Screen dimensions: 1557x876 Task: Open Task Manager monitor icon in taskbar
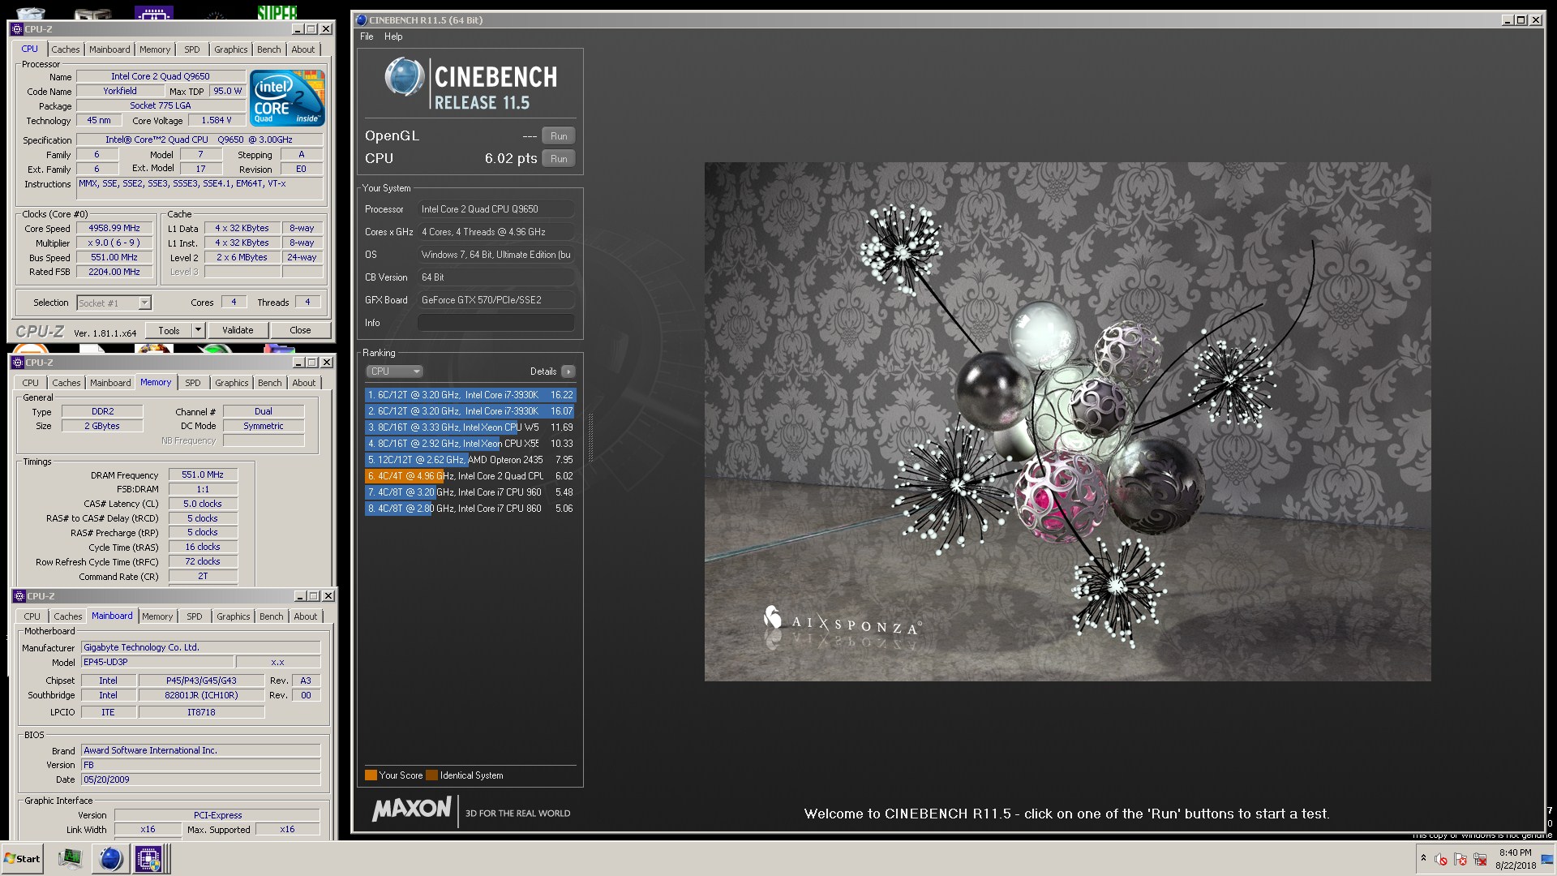71,859
